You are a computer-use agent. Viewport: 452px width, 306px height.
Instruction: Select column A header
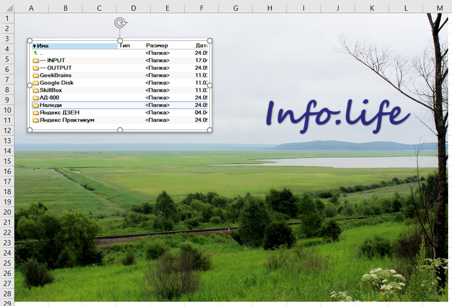coord(31,8)
